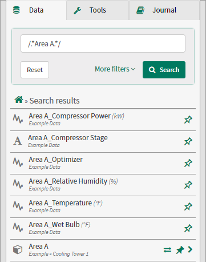The height and width of the screenshot is (262, 206).
Task: Pin the Area A_Relative Humidity signal
Action: pyautogui.click(x=188, y=185)
